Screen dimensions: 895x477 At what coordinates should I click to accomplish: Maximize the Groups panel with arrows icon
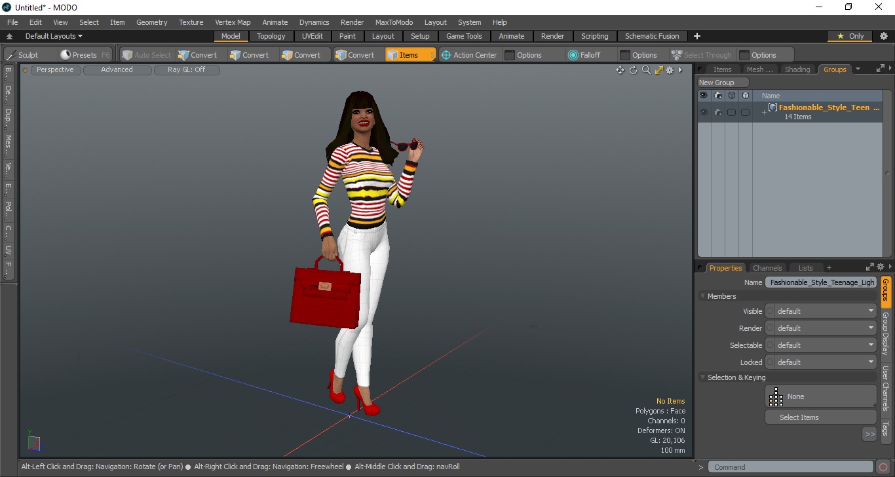881,68
